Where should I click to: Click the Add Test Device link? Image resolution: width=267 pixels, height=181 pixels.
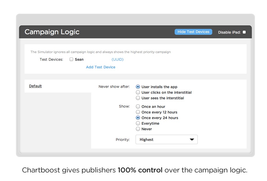pyautogui.click(x=101, y=67)
